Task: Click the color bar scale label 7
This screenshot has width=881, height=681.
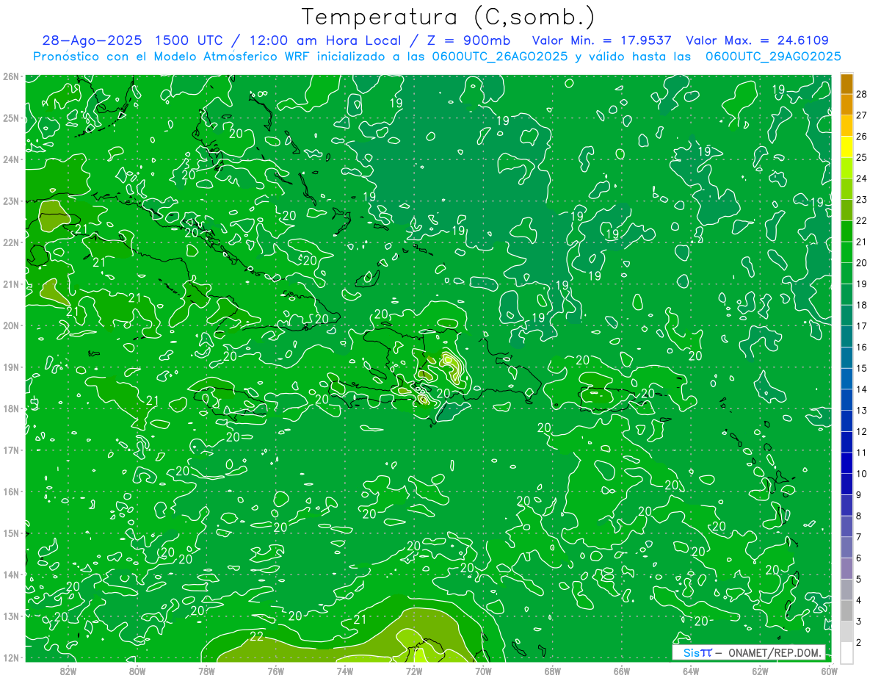Action: (860, 537)
